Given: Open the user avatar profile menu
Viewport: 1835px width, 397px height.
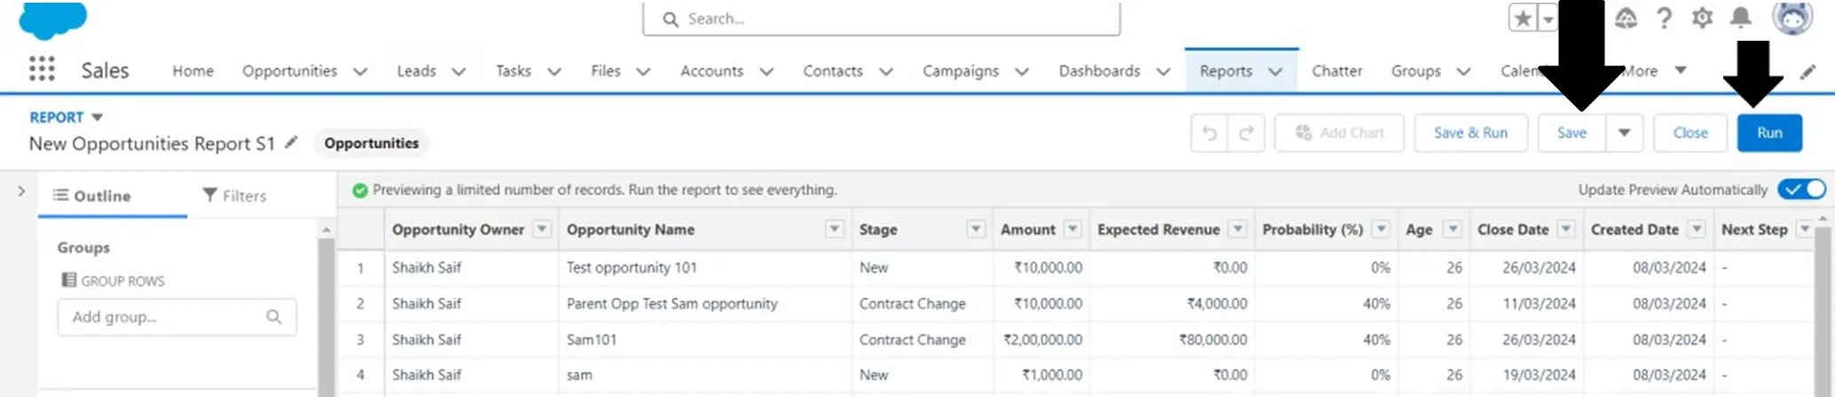Looking at the screenshot, I should pos(1792,17).
